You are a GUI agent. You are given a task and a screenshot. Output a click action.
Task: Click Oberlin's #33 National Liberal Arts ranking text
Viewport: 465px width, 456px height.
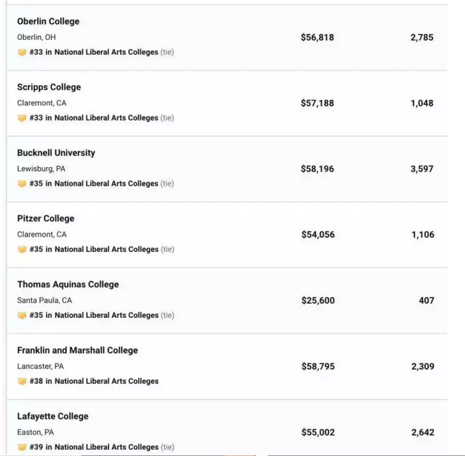tap(94, 52)
